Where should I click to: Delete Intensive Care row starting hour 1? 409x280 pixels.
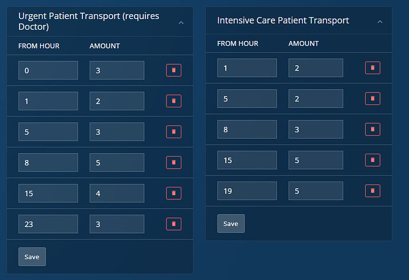pyautogui.click(x=372, y=68)
